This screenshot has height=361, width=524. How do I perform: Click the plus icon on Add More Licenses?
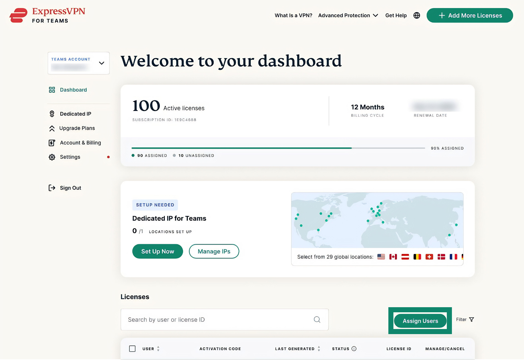click(x=442, y=15)
